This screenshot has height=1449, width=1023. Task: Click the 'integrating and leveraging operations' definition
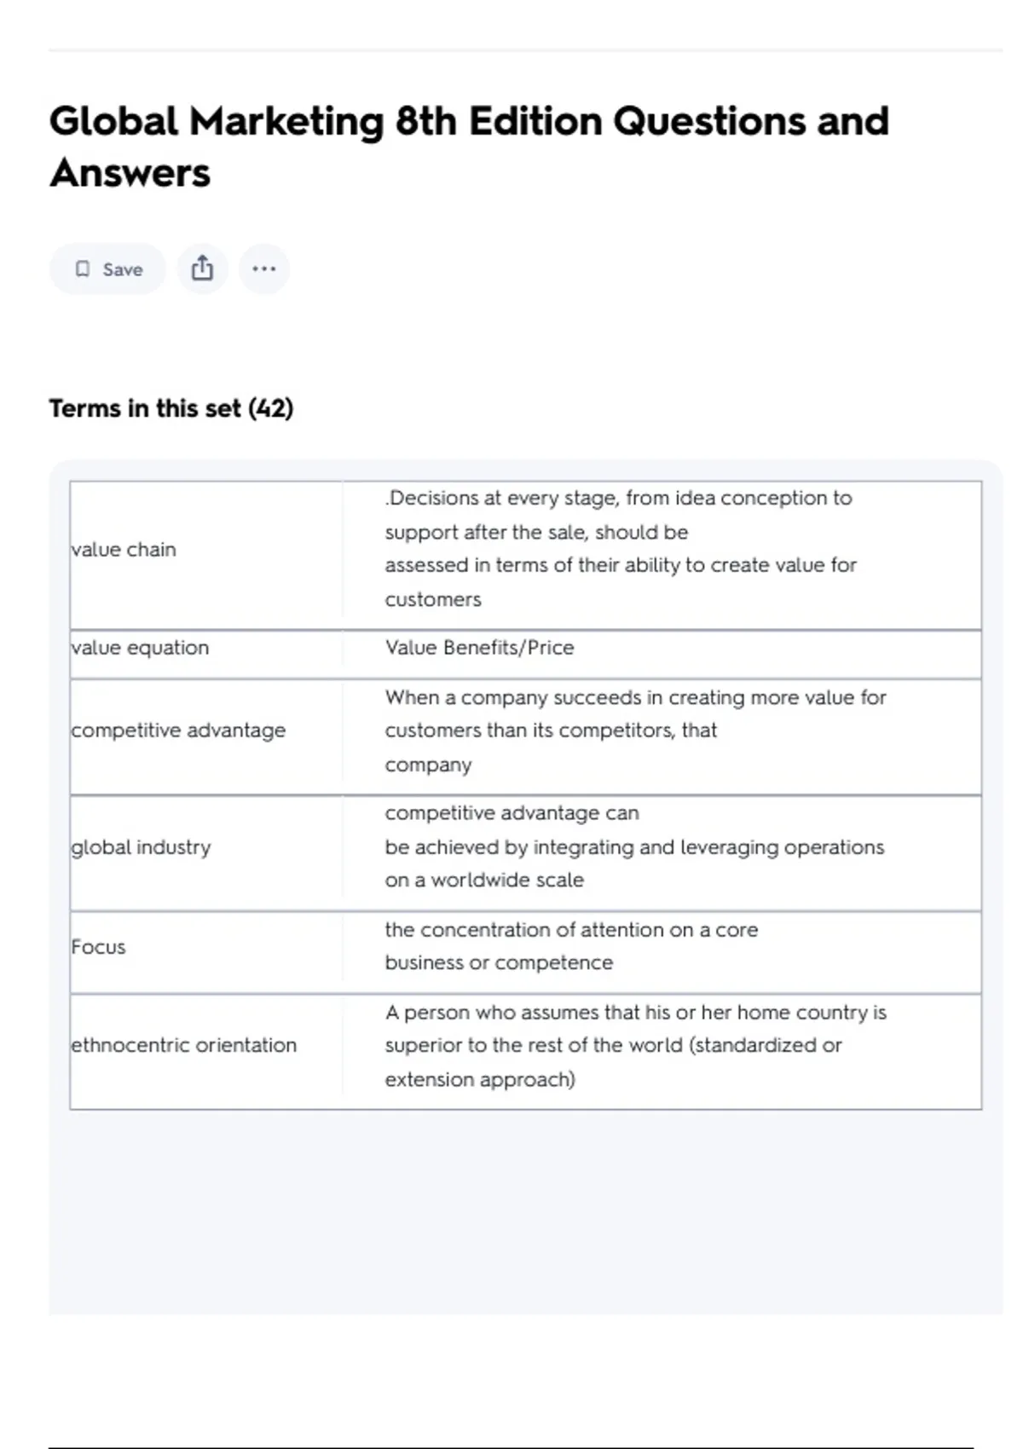(x=634, y=846)
